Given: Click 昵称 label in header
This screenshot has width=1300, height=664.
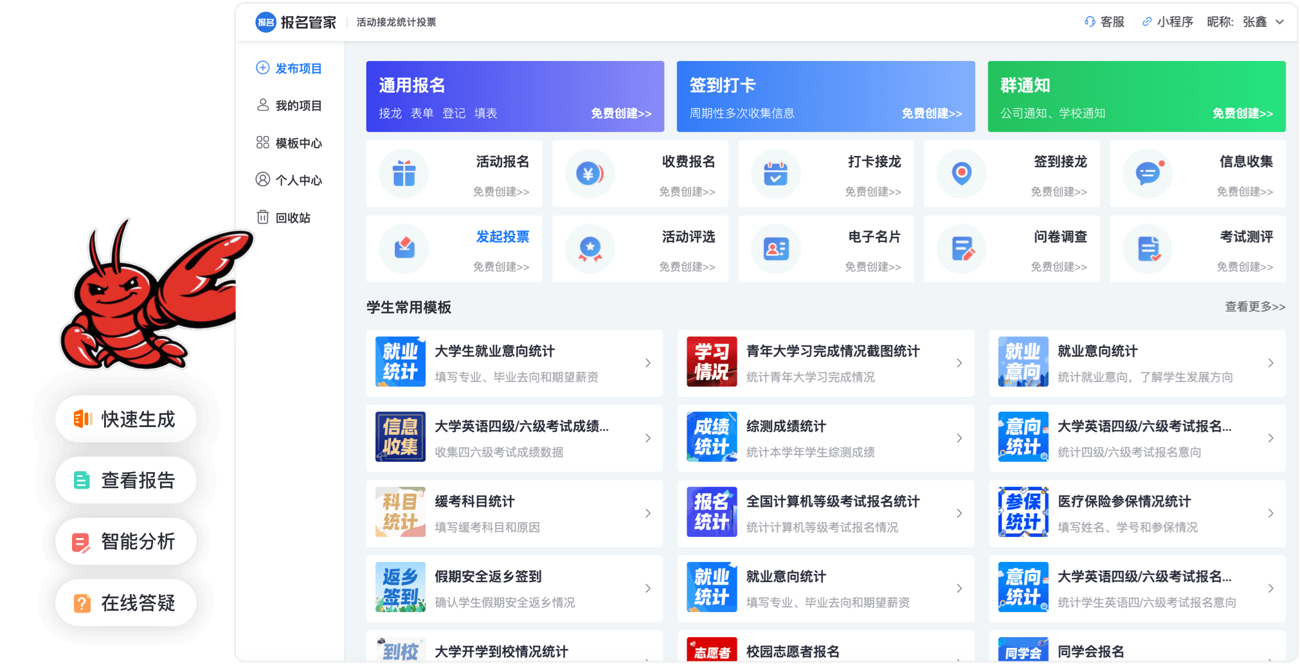Looking at the screenshot, I should 1220,22.
